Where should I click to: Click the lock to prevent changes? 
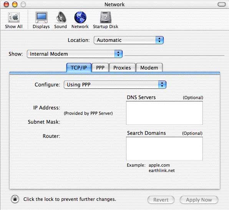click(x=15, y=199)
